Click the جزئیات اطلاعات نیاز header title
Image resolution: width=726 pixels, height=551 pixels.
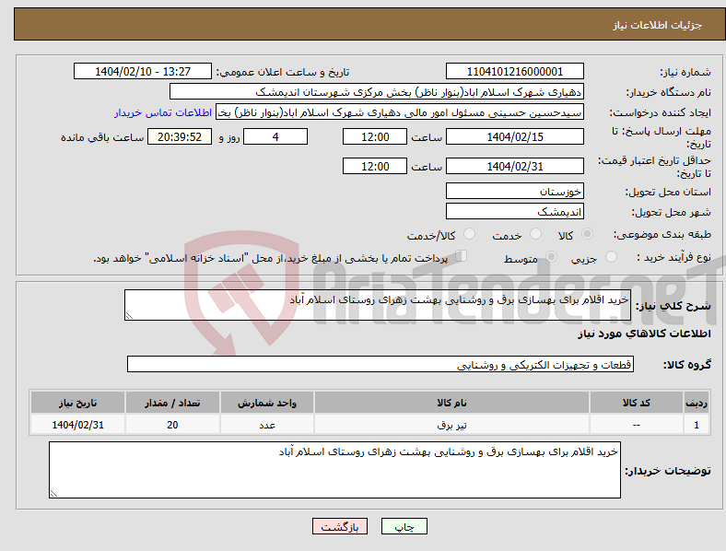658,25
